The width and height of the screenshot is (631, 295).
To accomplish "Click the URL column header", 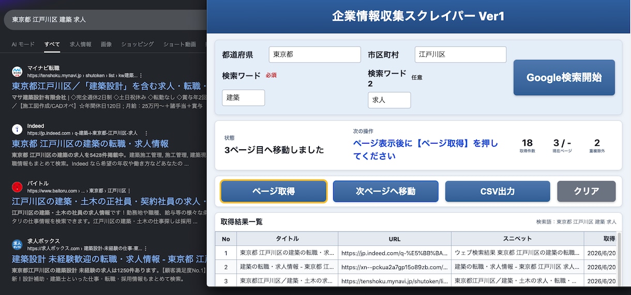I will click(x=395, y=239).
